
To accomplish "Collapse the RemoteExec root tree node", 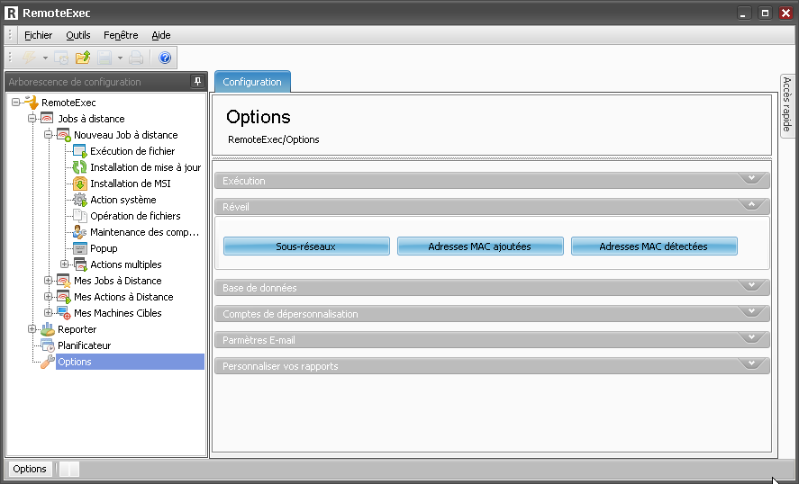I will 16,103.
